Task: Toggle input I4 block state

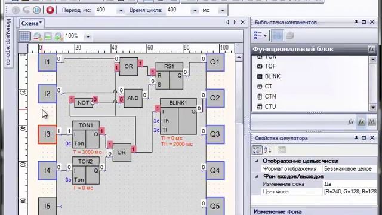Action: point(47,170)
